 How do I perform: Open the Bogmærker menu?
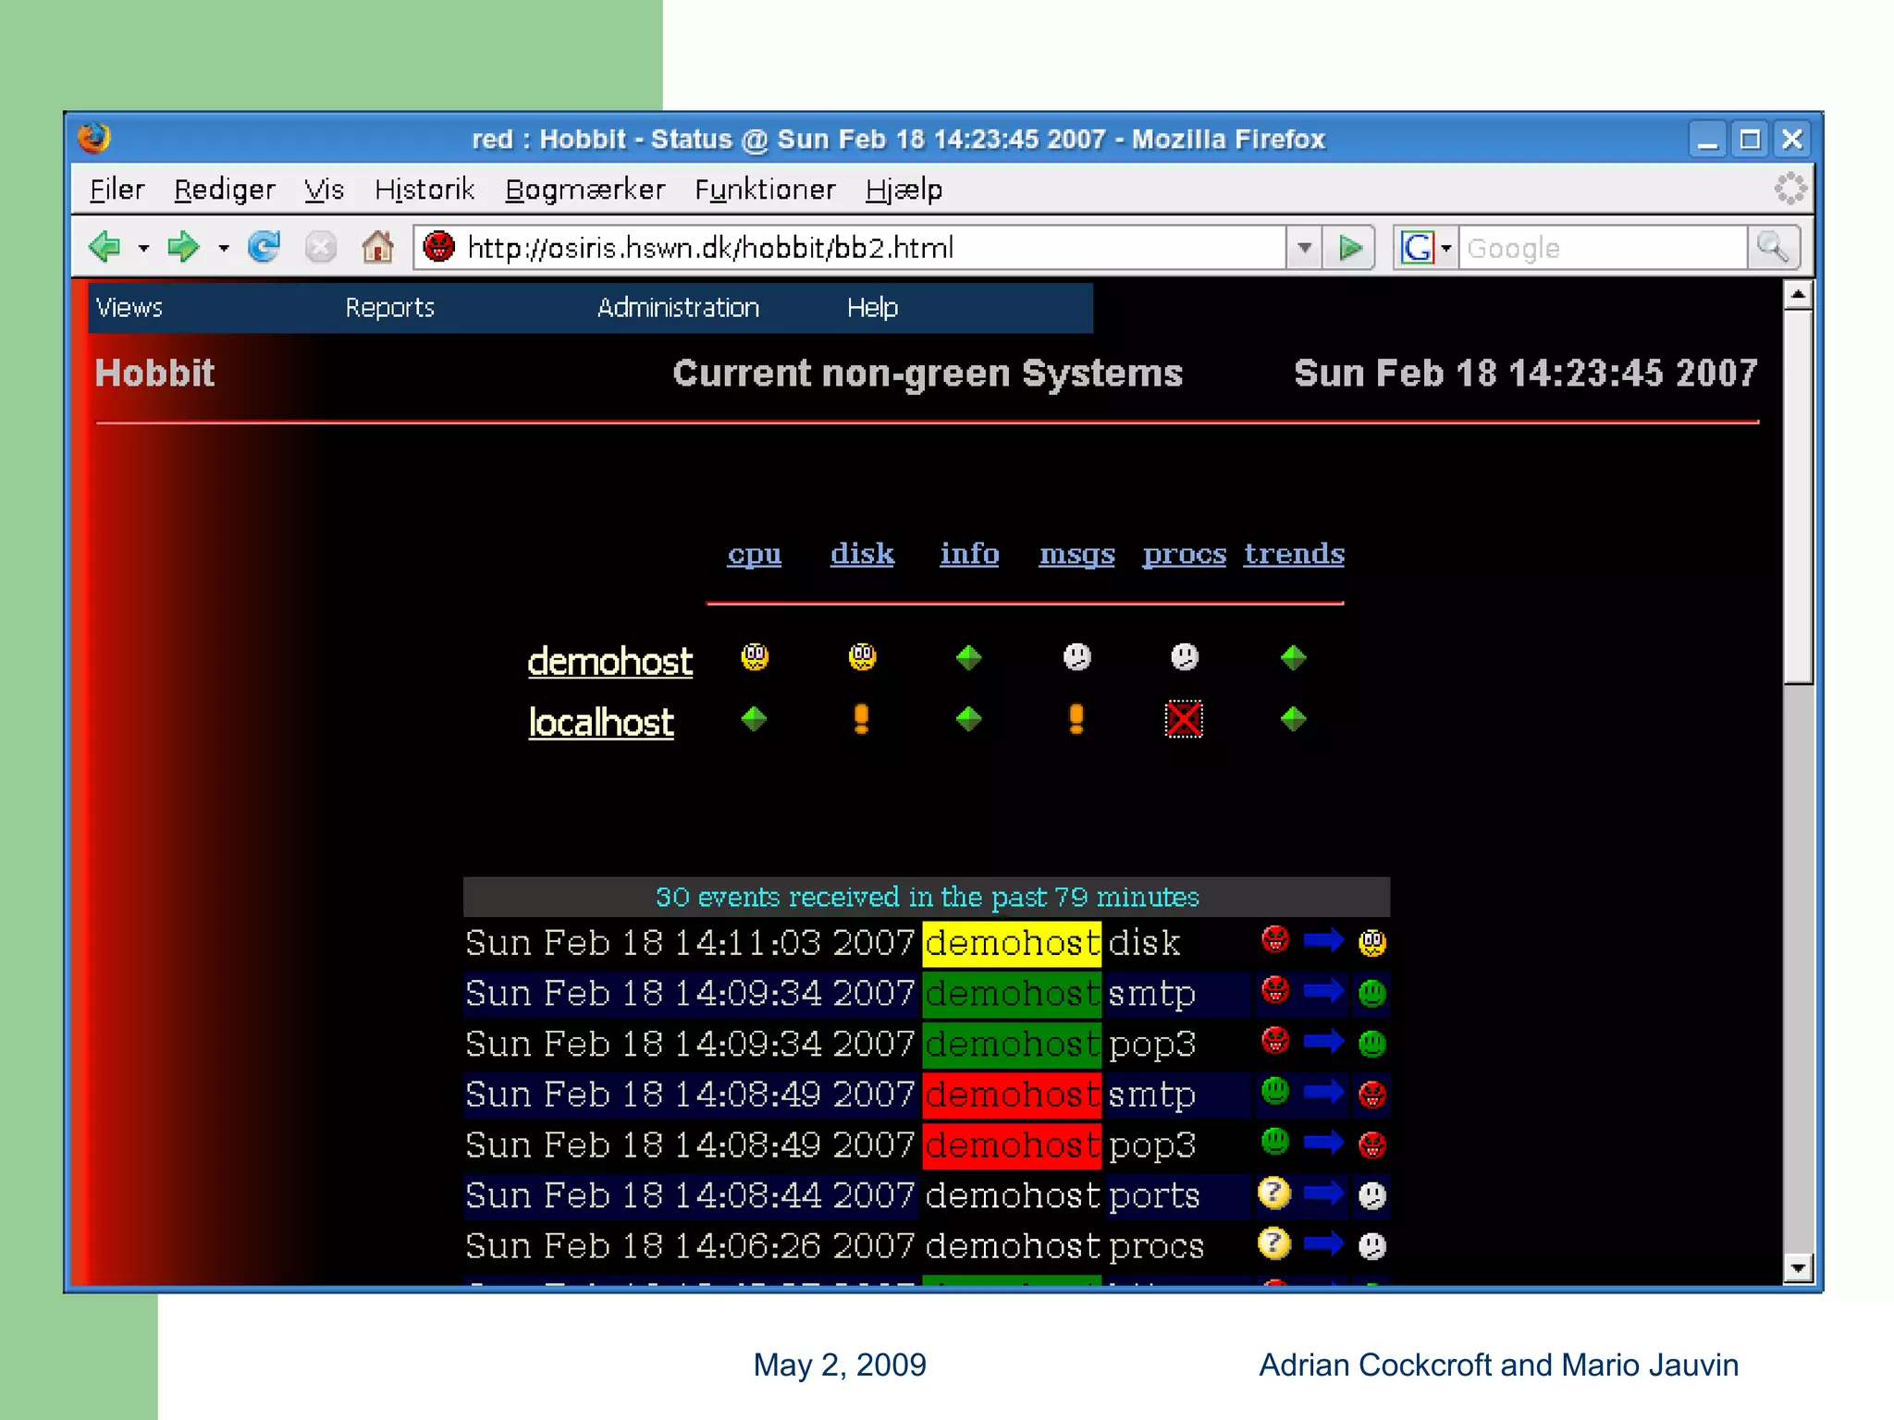(x=584, y=190)
